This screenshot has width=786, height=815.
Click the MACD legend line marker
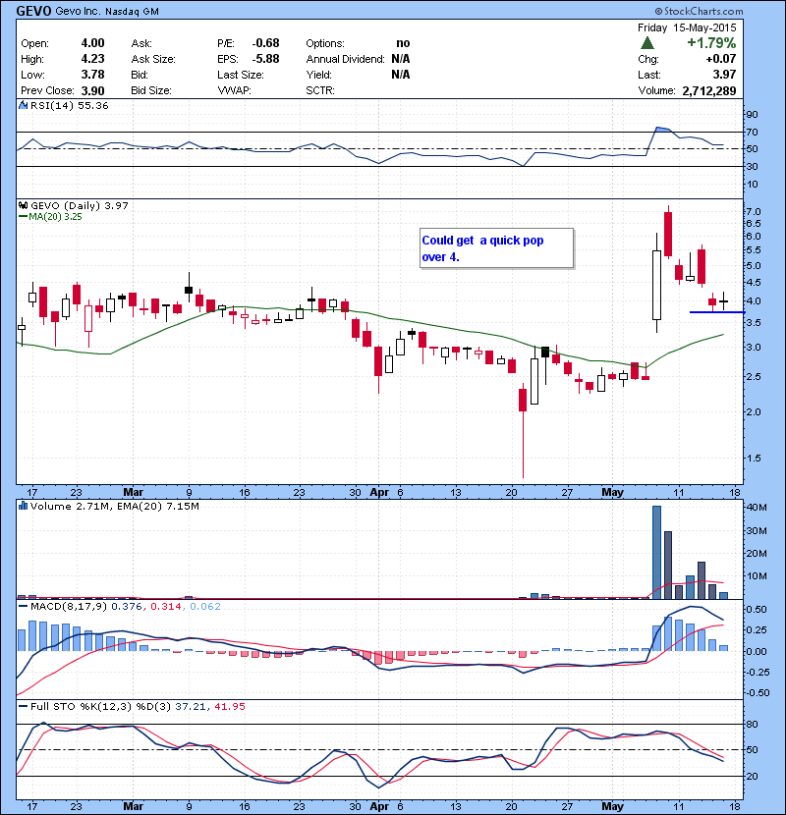23,606
